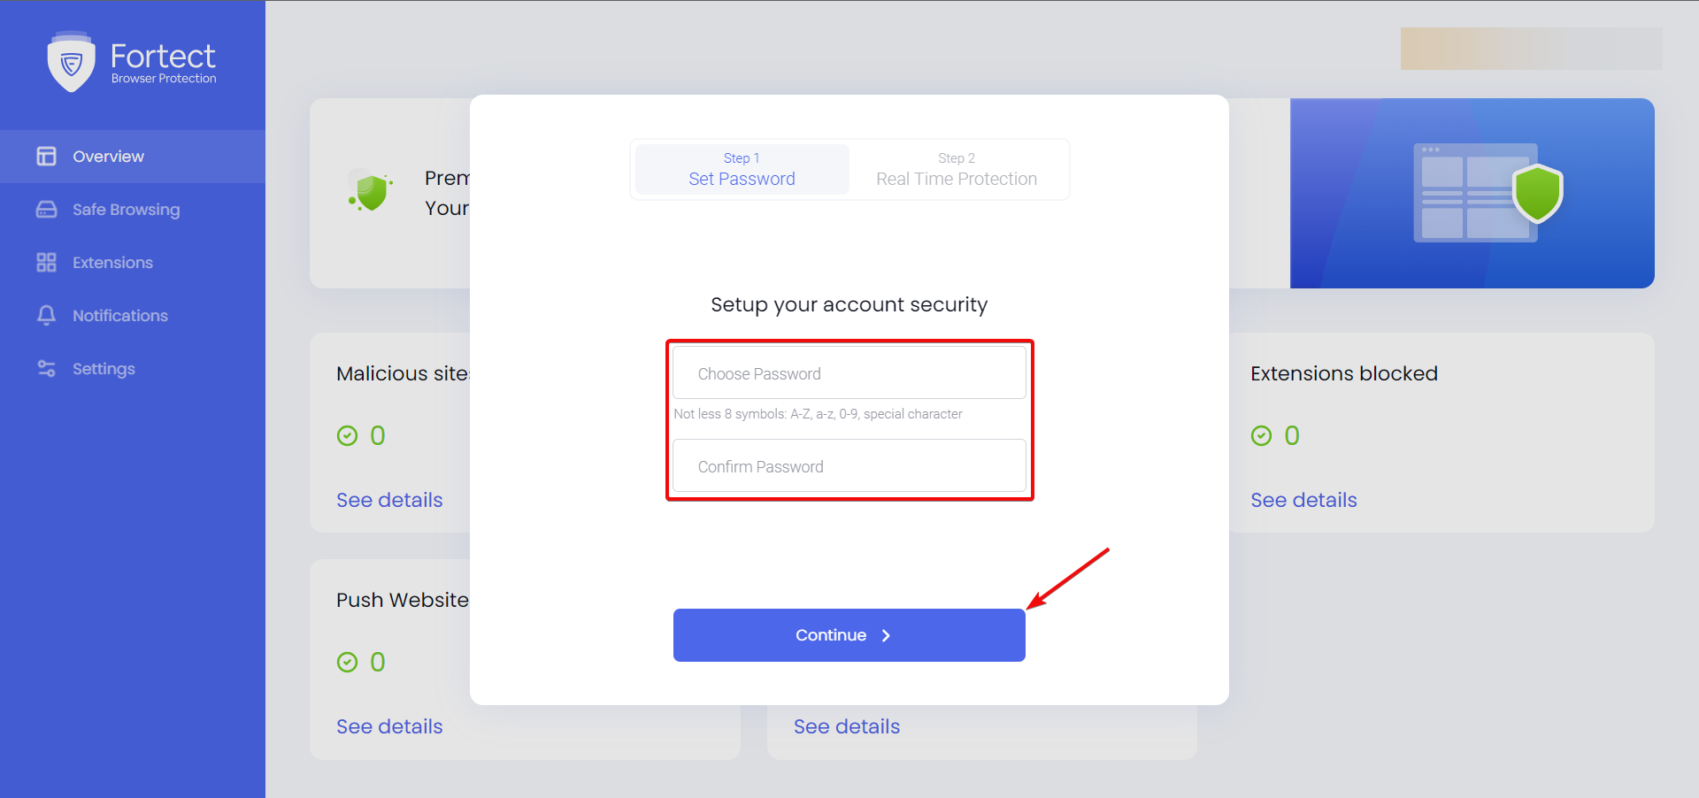This screenshot has height=798, width=1699.
Task: Click green check icon under Push Website
Action: point(347,662)
